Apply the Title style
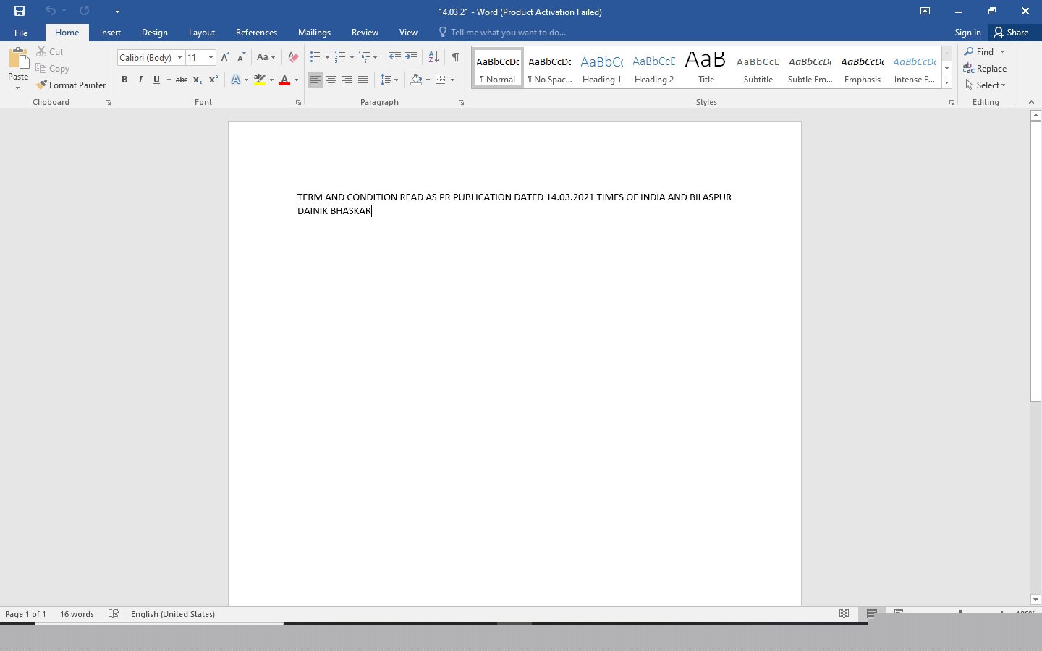The height and width of the screenshot is (651, 1042). pyautogui.click(x=706, y=68)
